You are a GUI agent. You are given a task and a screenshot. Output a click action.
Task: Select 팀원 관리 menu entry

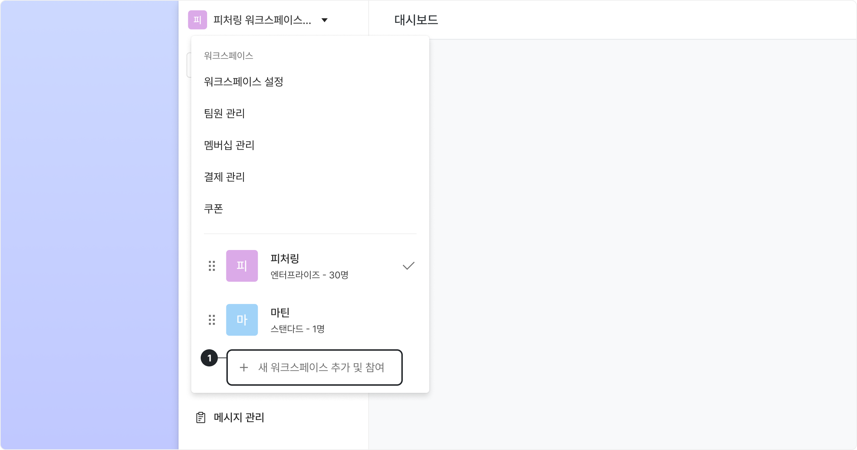224,114
